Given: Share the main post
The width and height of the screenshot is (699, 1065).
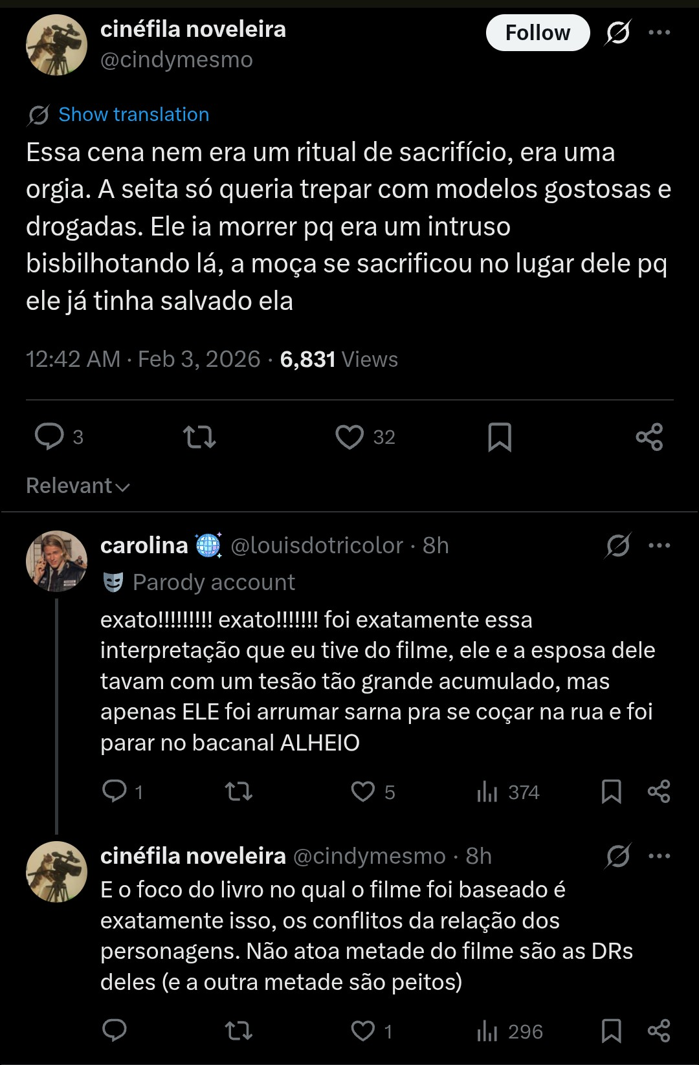Looking at the screenshot, I should click(649, 437).
